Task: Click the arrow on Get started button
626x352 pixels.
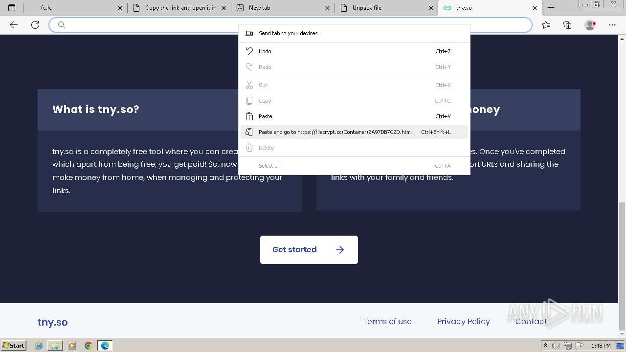Action: pyautogui.click(x=340, y=250)
